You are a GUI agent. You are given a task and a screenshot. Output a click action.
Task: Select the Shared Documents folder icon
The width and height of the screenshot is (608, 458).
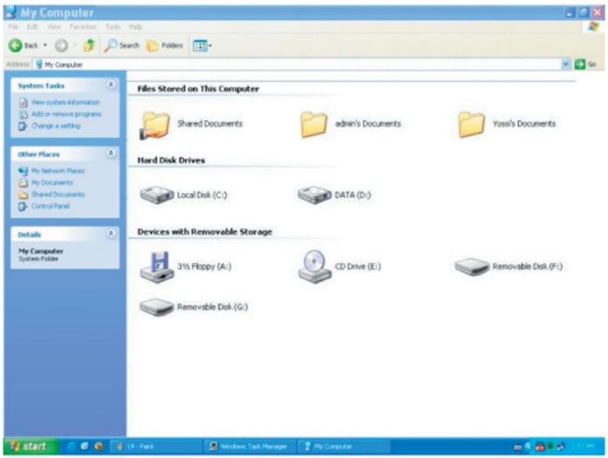155,125
